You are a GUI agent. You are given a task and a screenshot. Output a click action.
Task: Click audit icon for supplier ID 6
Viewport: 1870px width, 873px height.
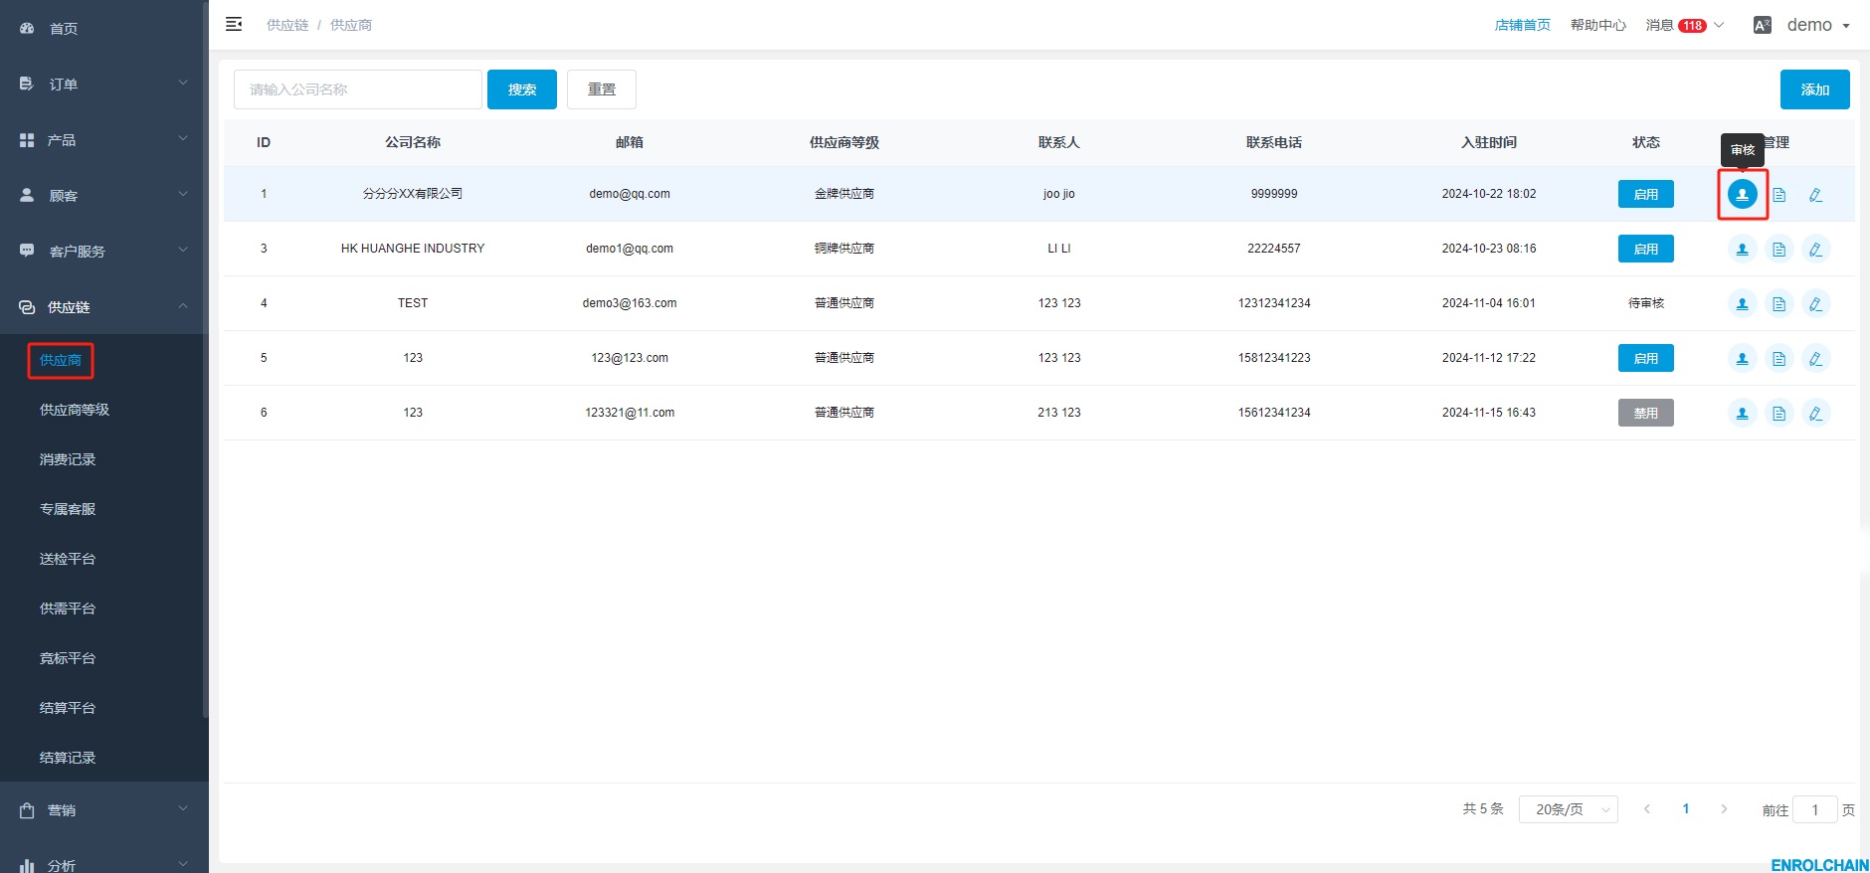[1742, 413]
